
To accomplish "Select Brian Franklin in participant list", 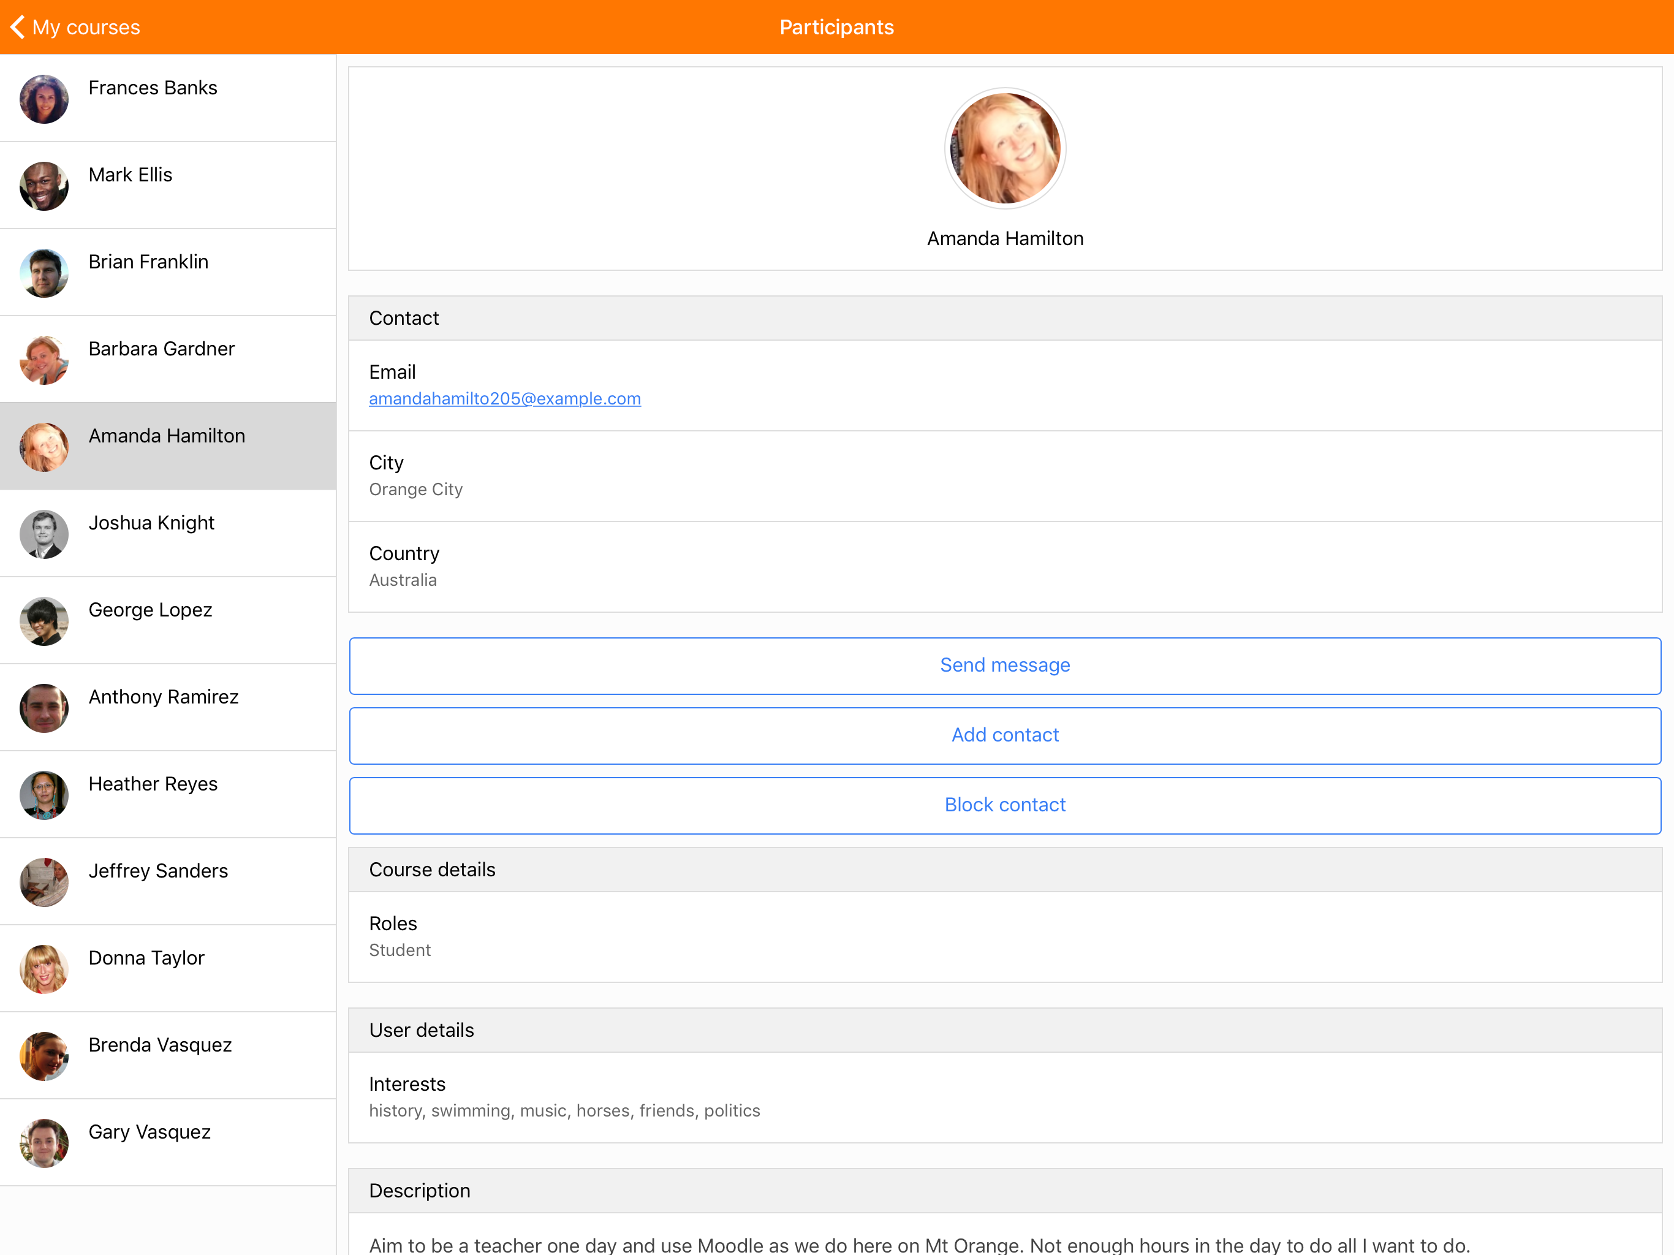I will point(168,273).
